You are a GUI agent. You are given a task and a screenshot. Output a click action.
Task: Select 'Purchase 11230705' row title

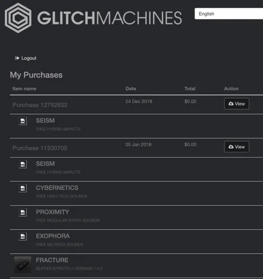[40, 148]
